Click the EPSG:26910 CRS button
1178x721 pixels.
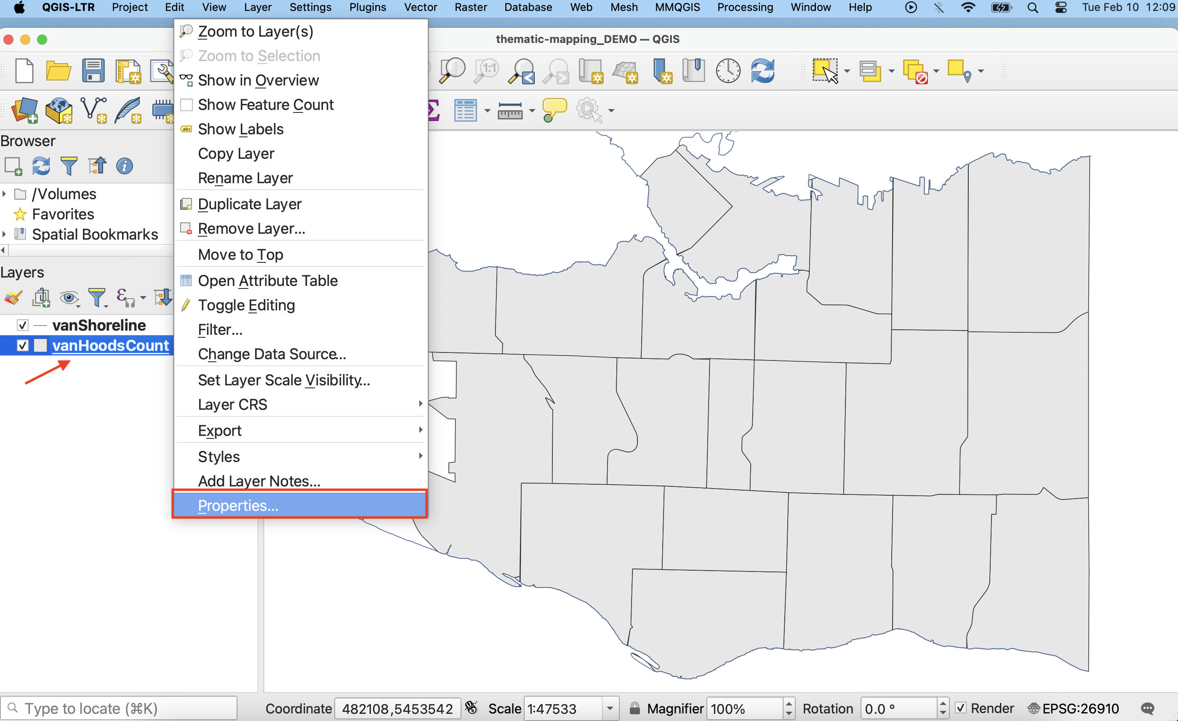coord(1074,708)
